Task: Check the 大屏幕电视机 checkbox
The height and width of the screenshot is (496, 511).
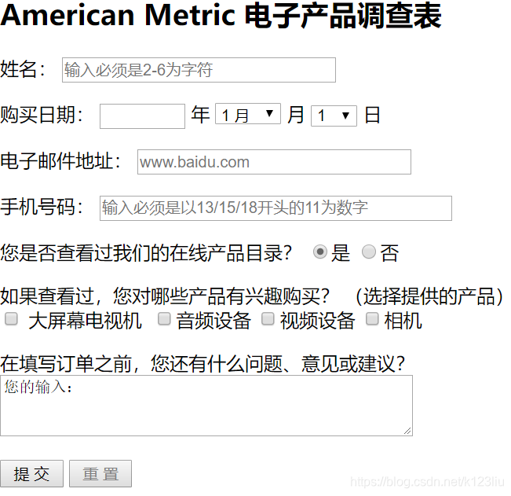Action: click(x=12, y=319)
